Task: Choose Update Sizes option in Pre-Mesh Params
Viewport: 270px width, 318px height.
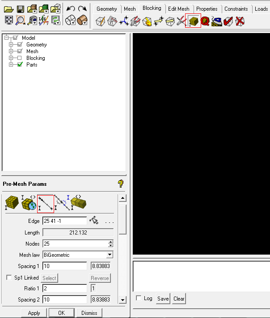Action: coord(12,202)
